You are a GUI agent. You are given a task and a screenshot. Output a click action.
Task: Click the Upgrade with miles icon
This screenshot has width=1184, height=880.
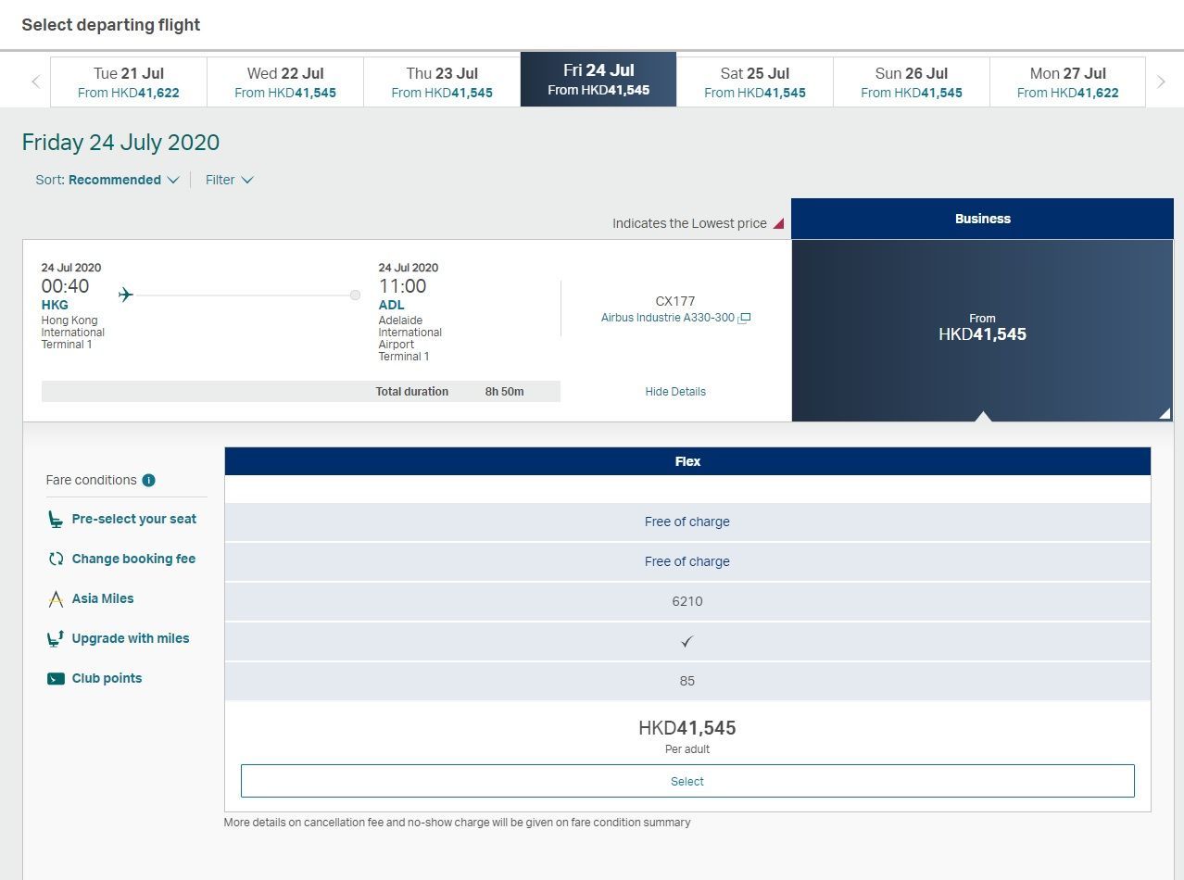56,638
